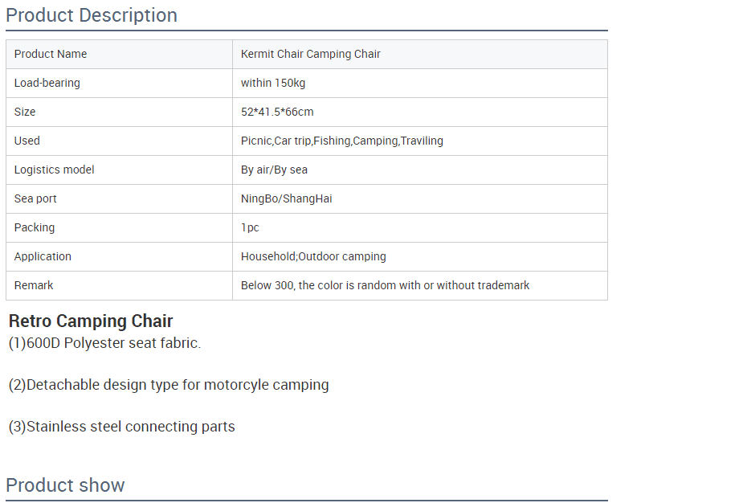Click the Stainless steel connecting parts line
The image size is (743, 503).
tap(122, 426)
